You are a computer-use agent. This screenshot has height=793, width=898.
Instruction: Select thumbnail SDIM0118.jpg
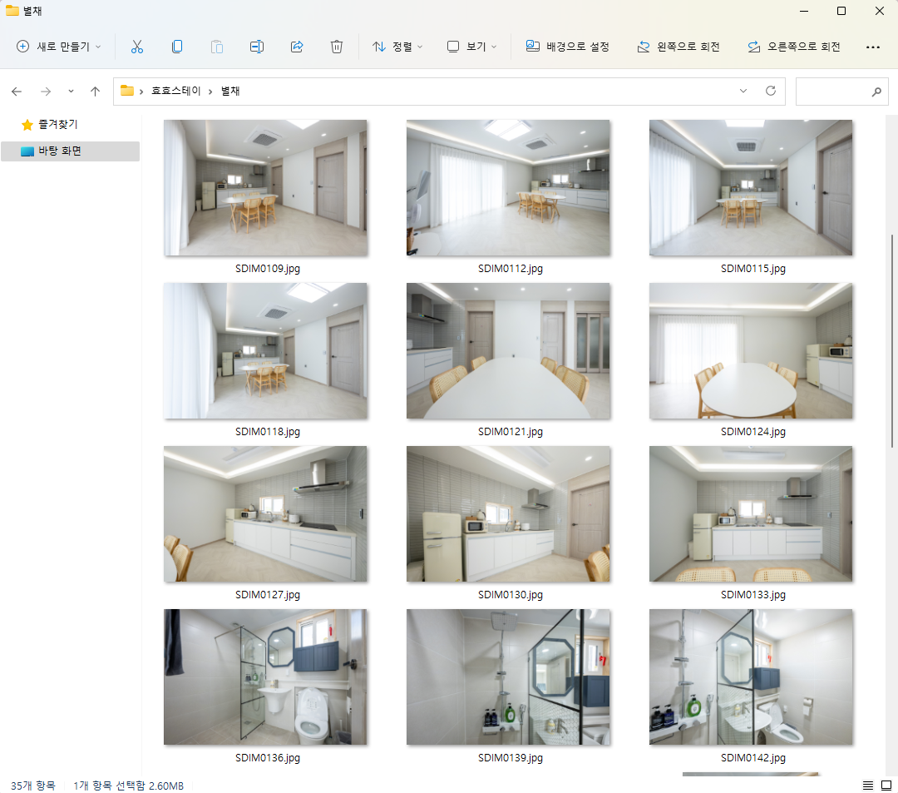[265, 350]
